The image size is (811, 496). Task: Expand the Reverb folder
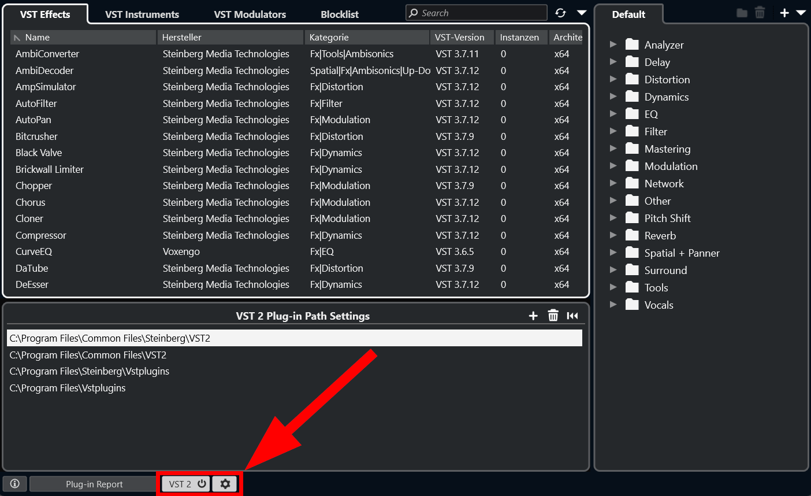pyautogui.click(x=614, y=235)
